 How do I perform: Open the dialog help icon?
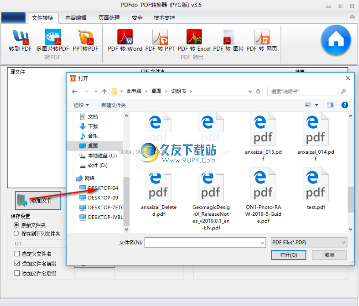344,105
